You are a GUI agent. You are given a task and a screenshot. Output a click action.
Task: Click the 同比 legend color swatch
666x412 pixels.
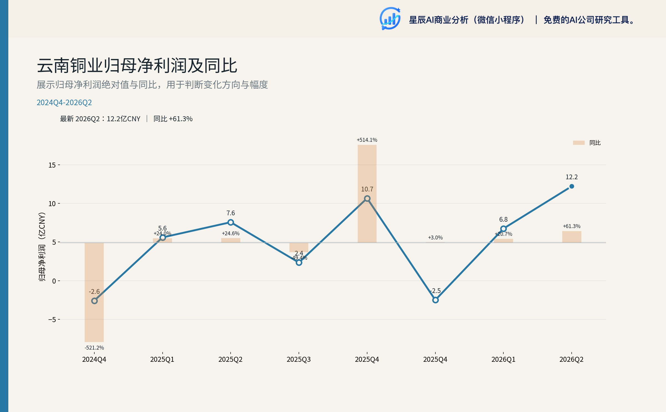click(579, 143)
